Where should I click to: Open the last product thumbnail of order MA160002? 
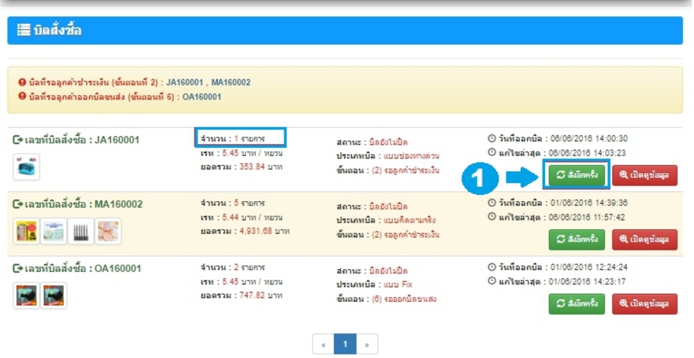(107, 232)
